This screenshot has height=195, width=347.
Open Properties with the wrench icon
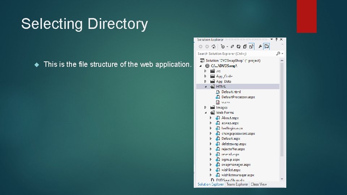tap(260, 47)
